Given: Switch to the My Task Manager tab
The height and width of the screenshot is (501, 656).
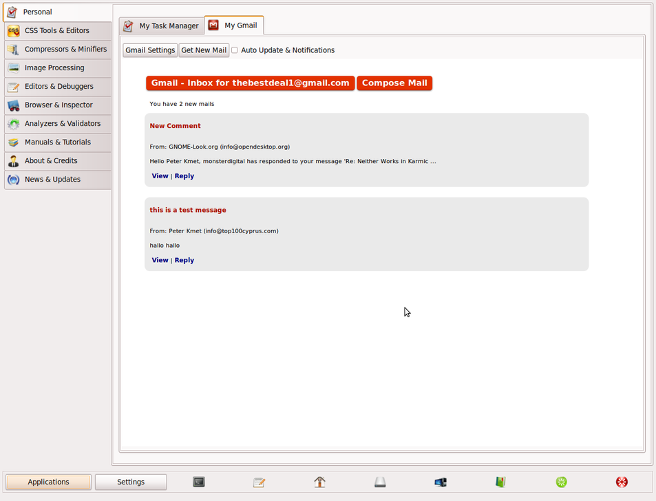Looking at the screenshot, I should click(x=162, y=26).
